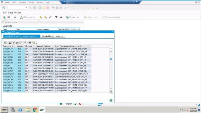201x113 pixels.
Task: Click the Delete Favorites star icon
Action: 45,17
